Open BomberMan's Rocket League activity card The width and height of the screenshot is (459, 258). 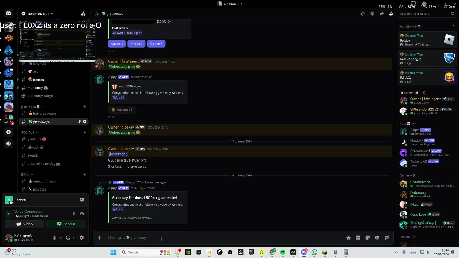[427, 59]
